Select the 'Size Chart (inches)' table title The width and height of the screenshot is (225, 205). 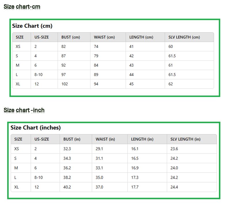36,128
